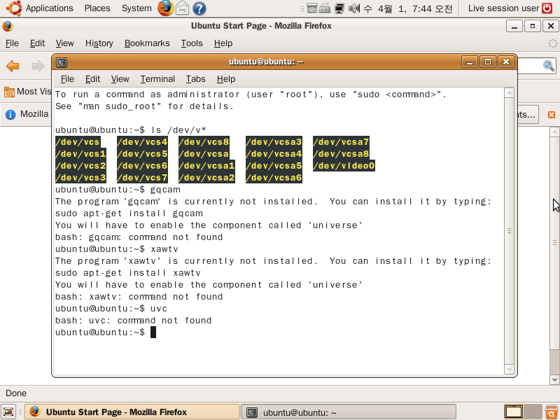Open the terminal Help menu
Viewport: 560px width, 420px height.
coord(226,79)
